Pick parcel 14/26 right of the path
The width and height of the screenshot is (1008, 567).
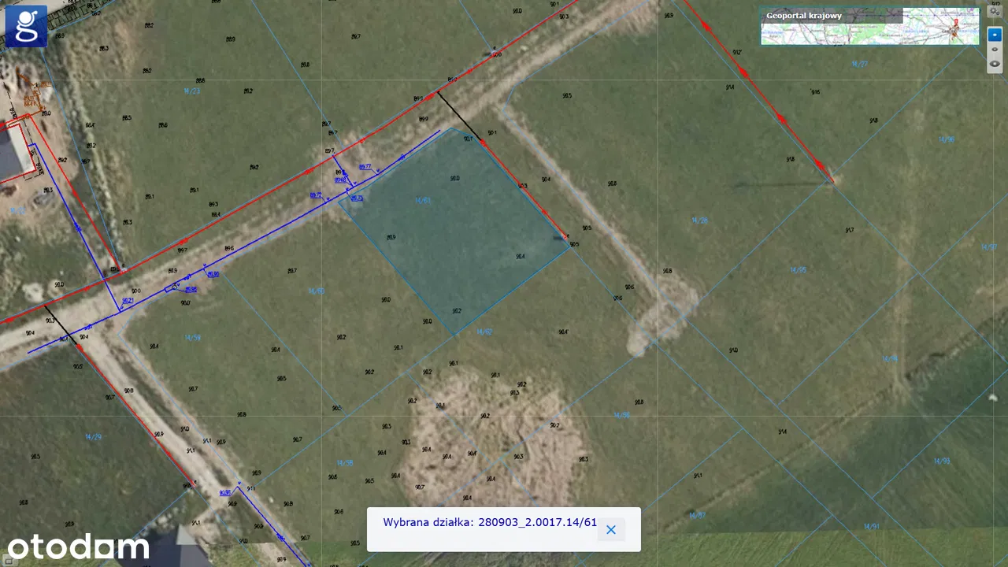[x=699, y=220]
